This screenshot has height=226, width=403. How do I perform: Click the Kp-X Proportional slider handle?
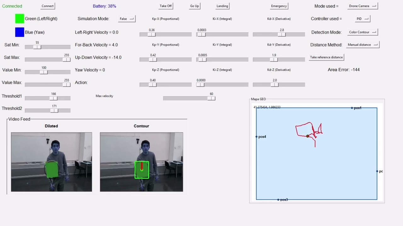(x=151, y=35)
